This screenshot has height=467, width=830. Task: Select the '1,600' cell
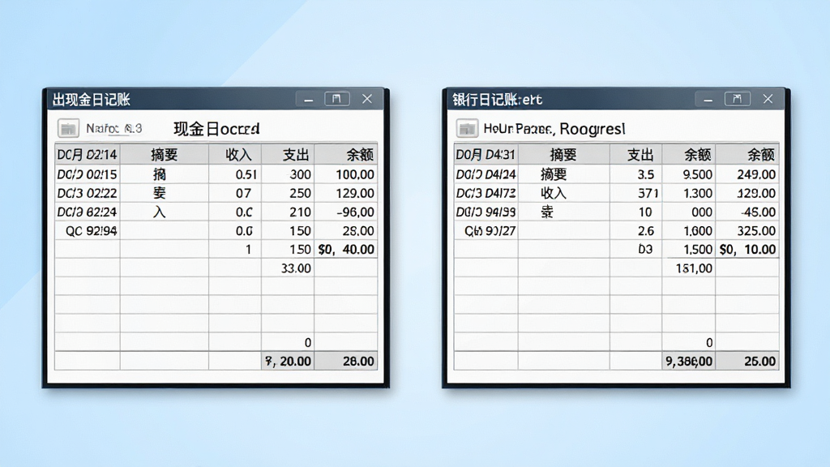click(689, 231)
